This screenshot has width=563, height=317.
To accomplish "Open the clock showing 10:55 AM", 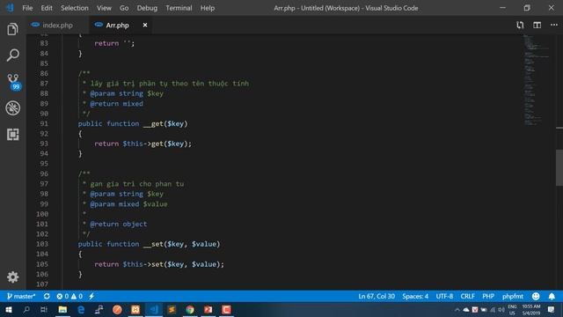I will tap(531, 309).
